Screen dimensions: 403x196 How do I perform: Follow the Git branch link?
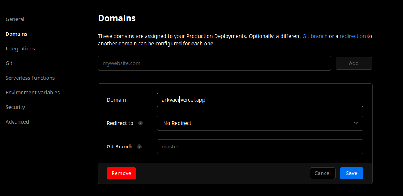point(315,36)
